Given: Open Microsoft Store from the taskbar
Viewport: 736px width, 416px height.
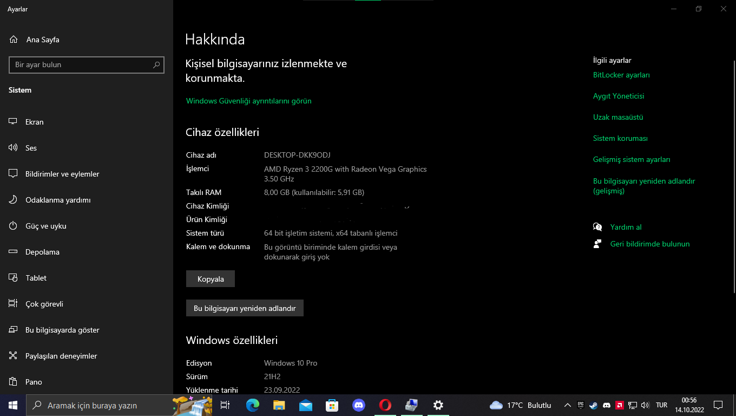Looking at the screenshot, I should coord(332,405).
